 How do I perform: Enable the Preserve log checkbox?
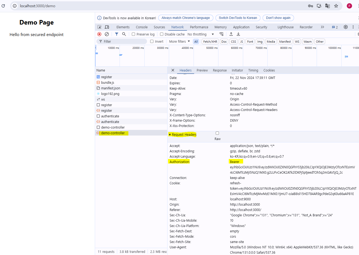tap(133, 34)
